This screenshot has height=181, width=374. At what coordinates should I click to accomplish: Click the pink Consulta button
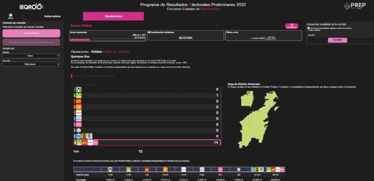[337, 40]
